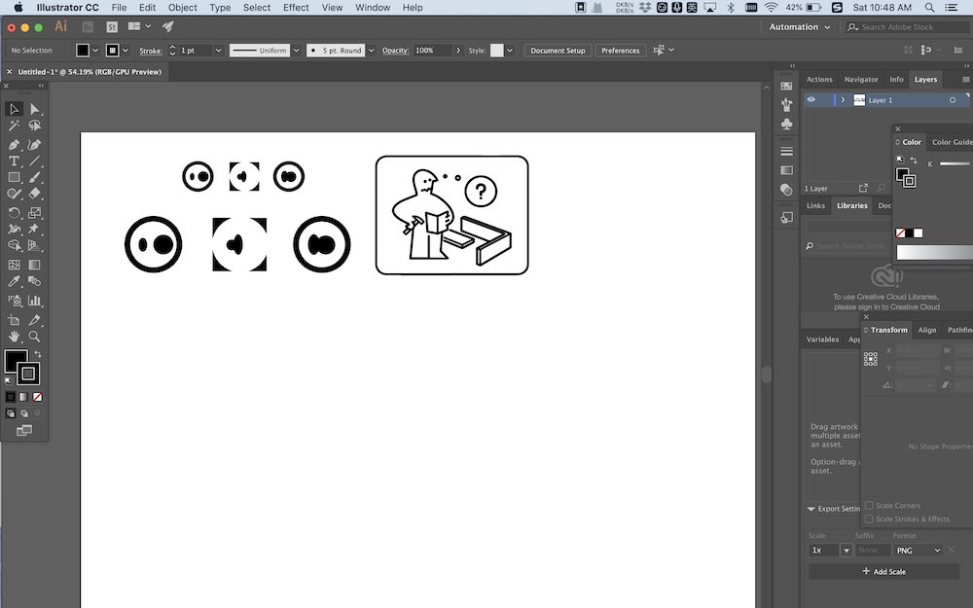Select the Hand tool

[x=14, y=337]
